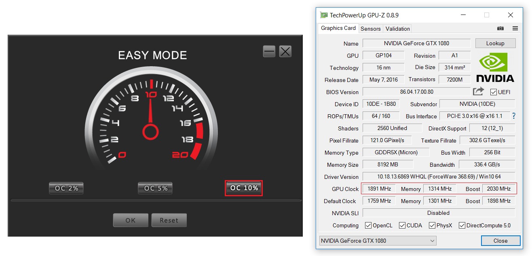Click the Subvendor NVIDIA (10DE) field

click(477, 104)
